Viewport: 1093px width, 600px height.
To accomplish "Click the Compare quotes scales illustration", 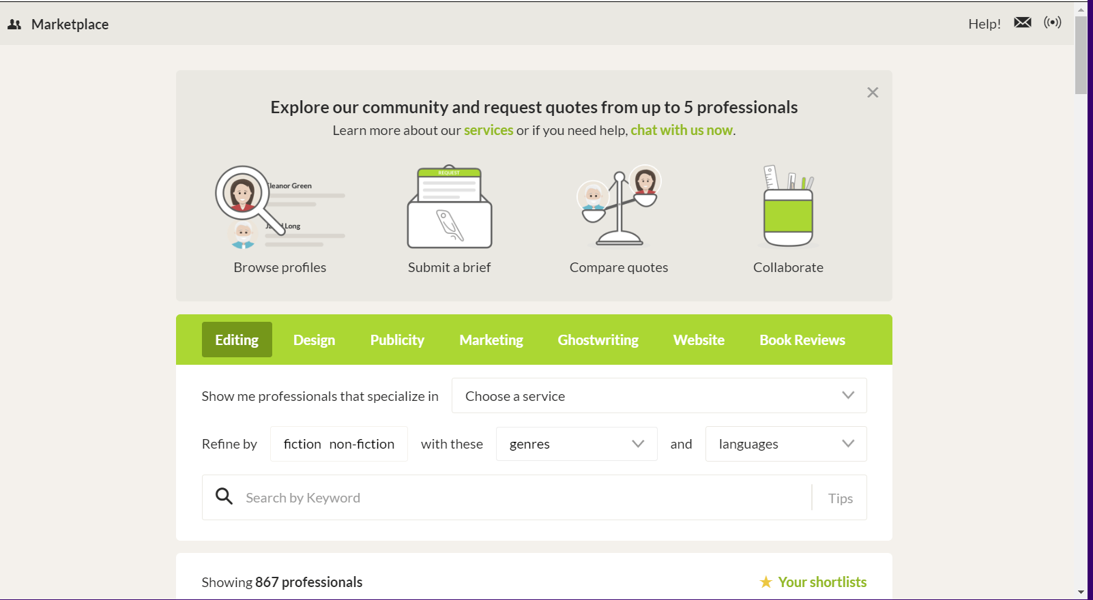I will coord(619,205).
